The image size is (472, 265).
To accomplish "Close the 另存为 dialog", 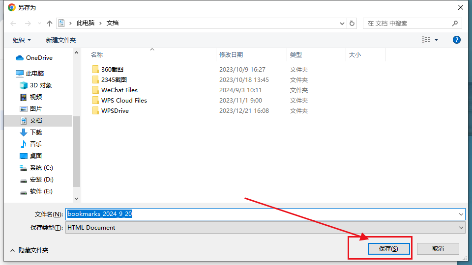I will coord(461,7).
